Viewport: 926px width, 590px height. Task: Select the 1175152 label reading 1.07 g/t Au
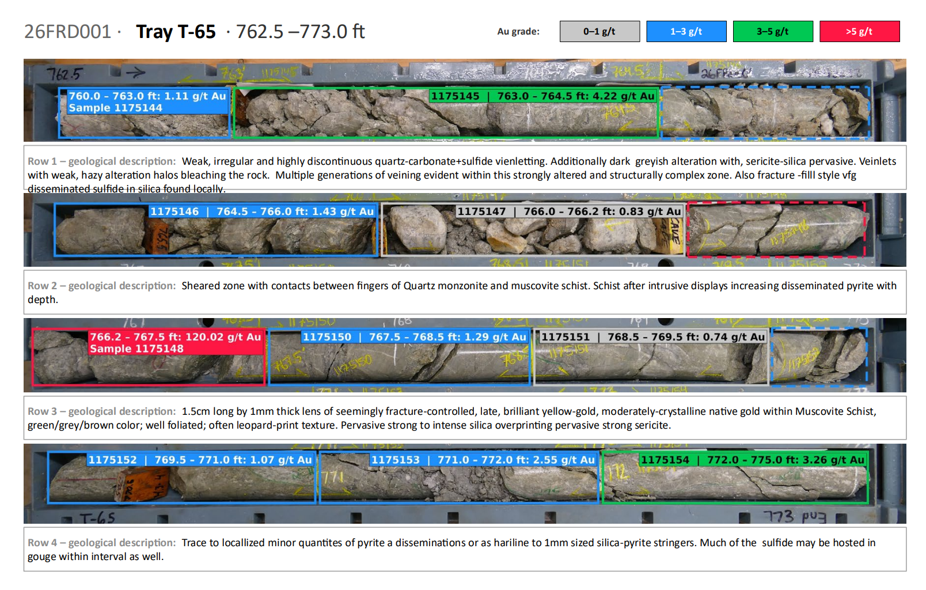tap(200, 460)
